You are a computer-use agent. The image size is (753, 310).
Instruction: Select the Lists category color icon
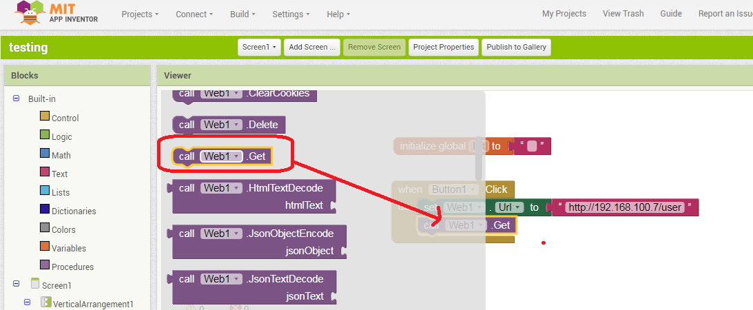tap(45, 191)
